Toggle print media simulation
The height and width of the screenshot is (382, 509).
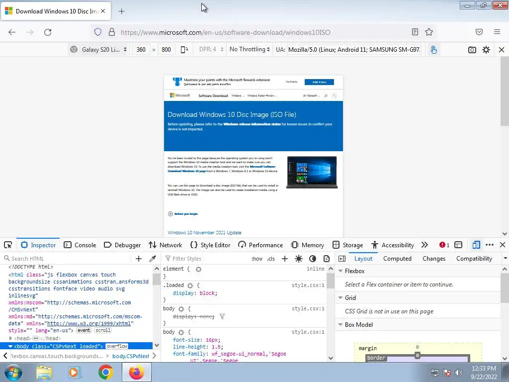[327, 259]
